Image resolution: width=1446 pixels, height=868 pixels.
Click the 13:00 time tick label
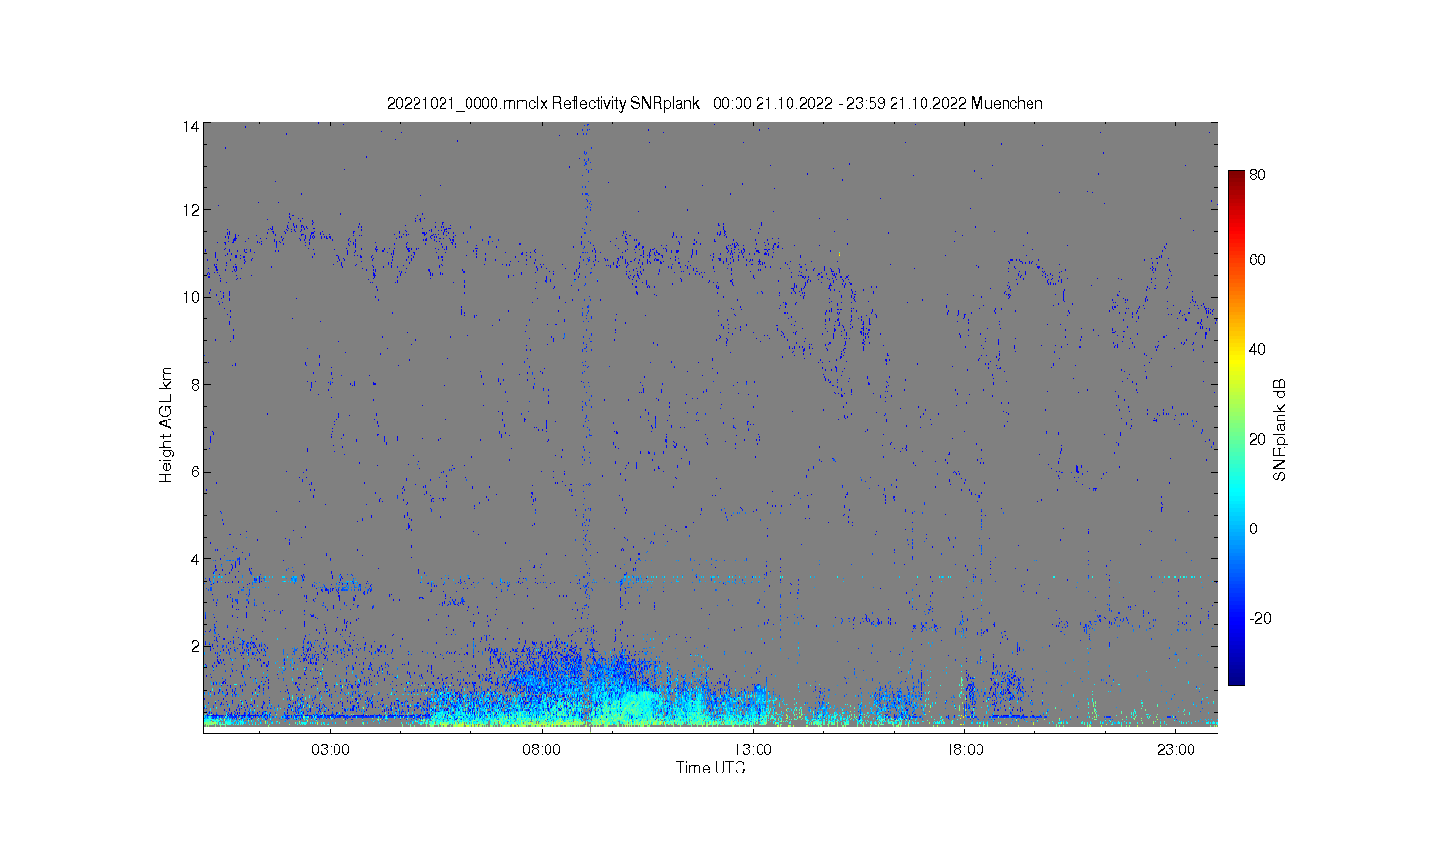point(753,750)
